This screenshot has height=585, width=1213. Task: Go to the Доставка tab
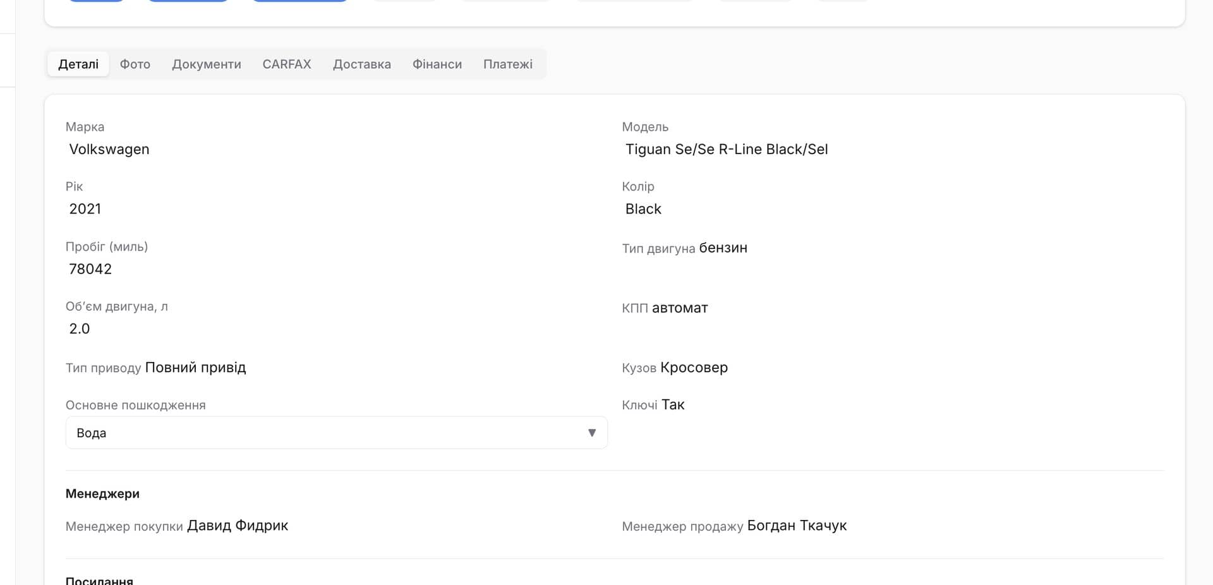362,64
